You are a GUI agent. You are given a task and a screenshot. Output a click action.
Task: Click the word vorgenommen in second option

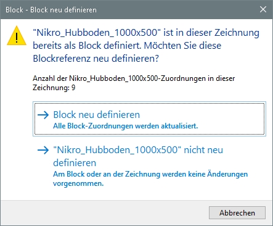(78, 183)
